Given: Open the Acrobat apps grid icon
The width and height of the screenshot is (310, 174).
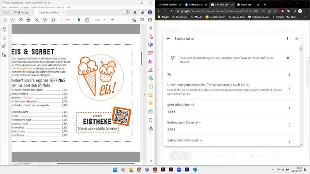Looking at the screenshot, I should 143,12.
